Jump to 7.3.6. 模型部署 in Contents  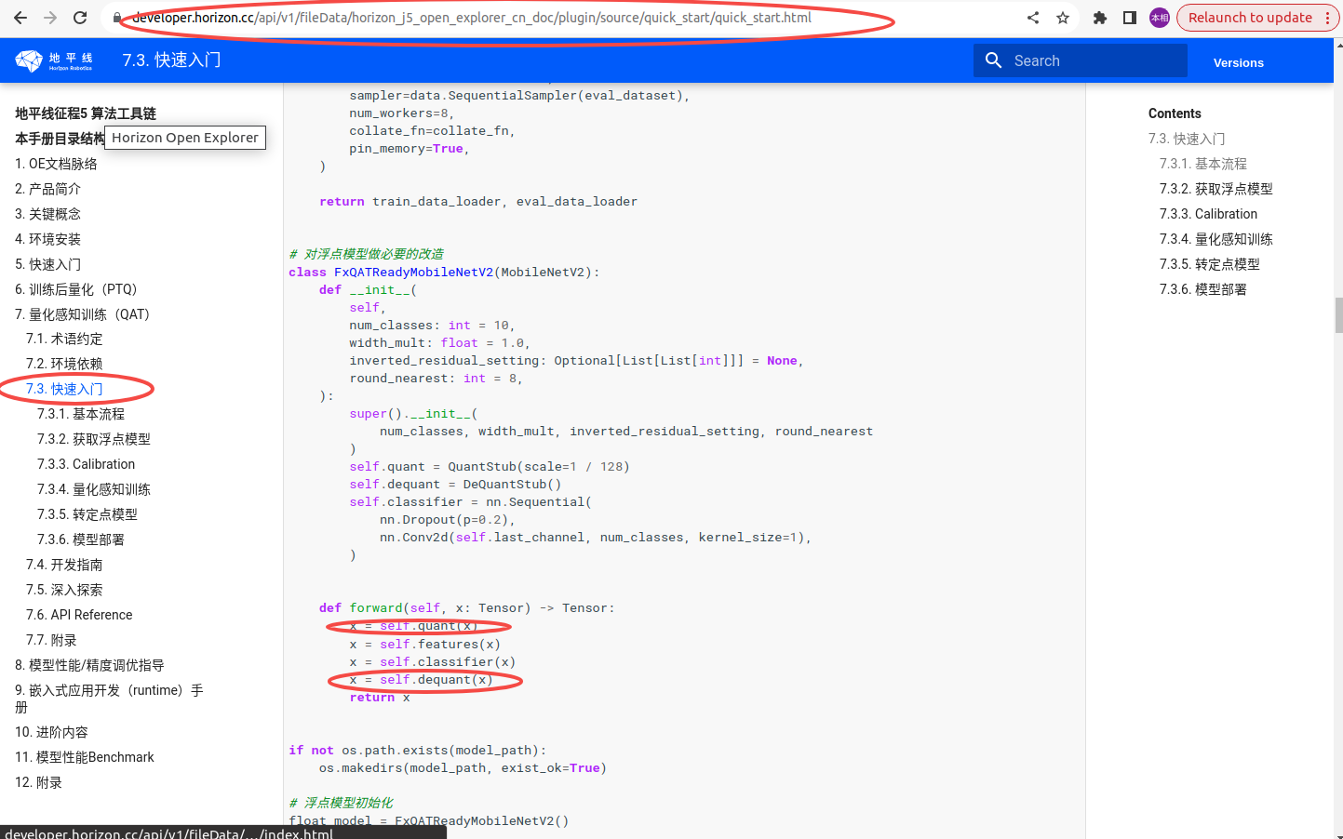(x=1202, y=289)
